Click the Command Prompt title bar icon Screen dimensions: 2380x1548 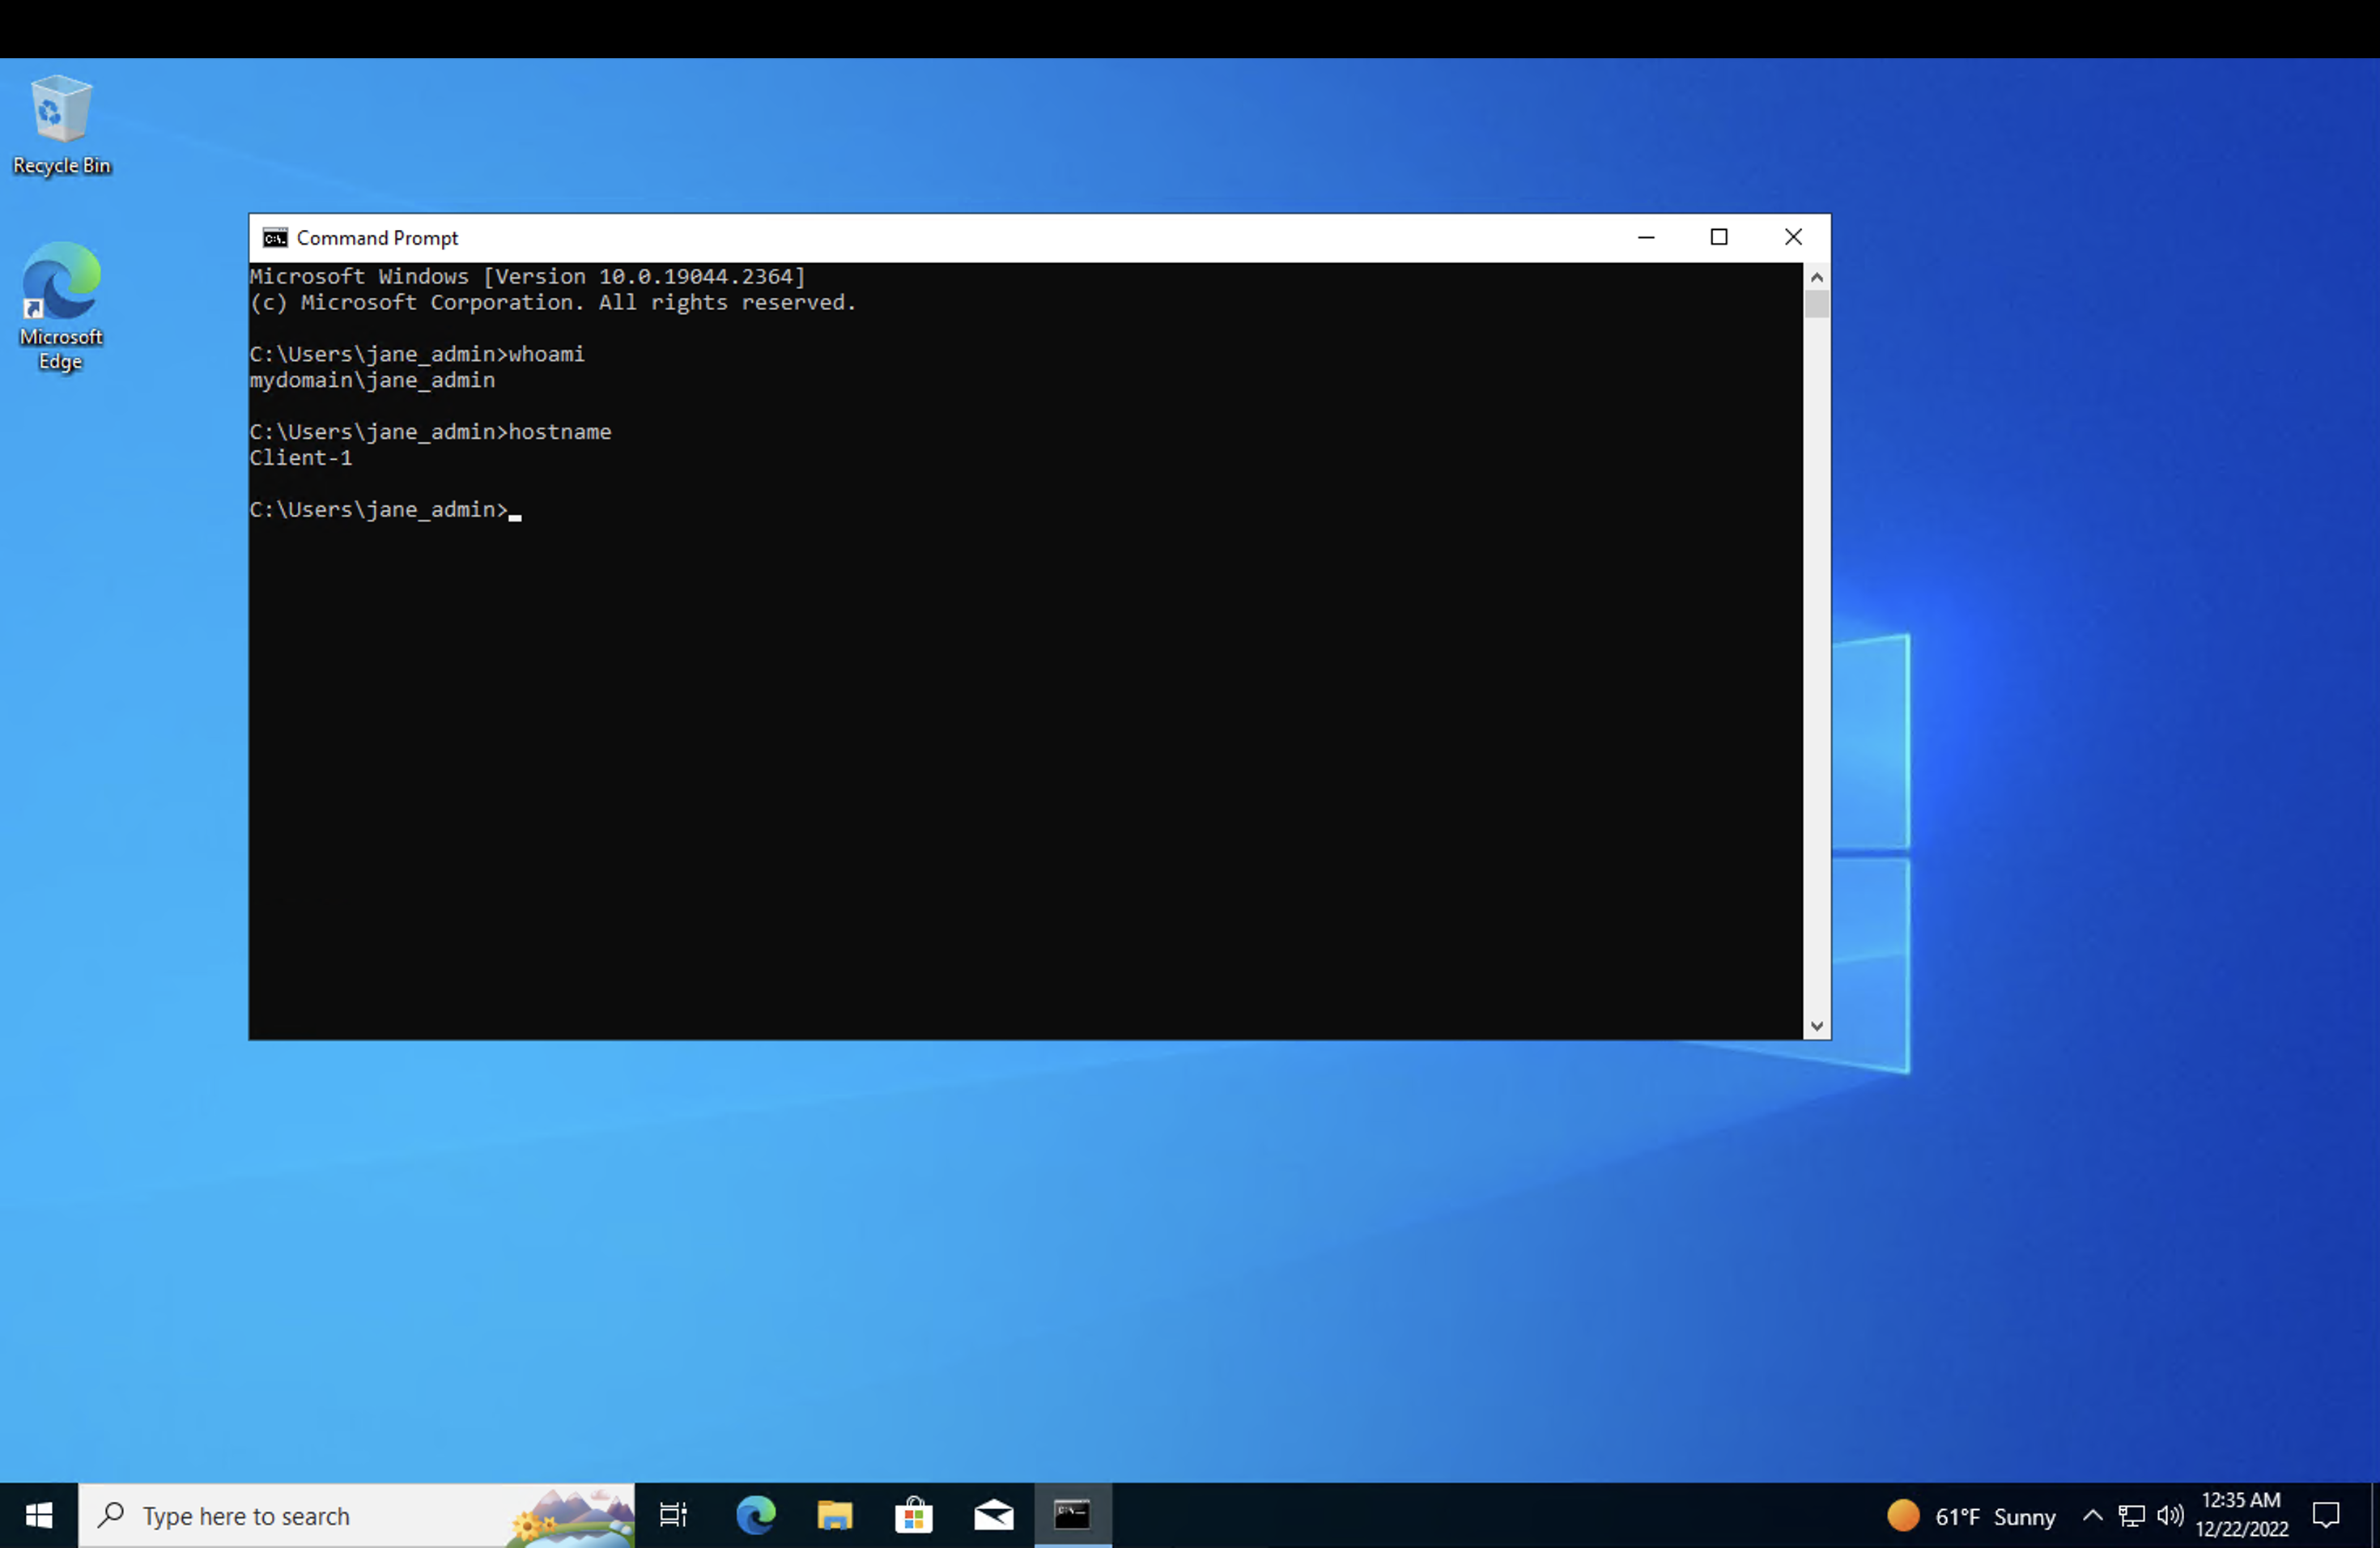(275, 238)
